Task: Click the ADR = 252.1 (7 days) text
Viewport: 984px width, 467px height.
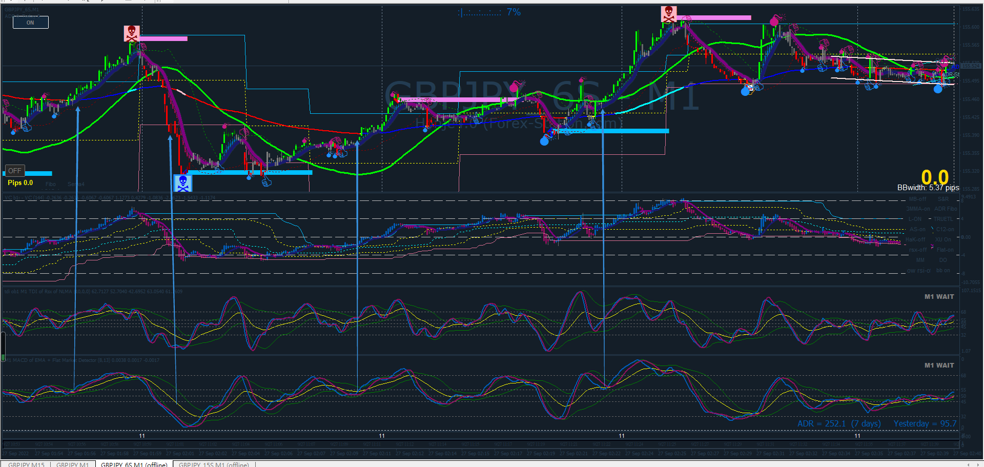Action: [839, 423]
